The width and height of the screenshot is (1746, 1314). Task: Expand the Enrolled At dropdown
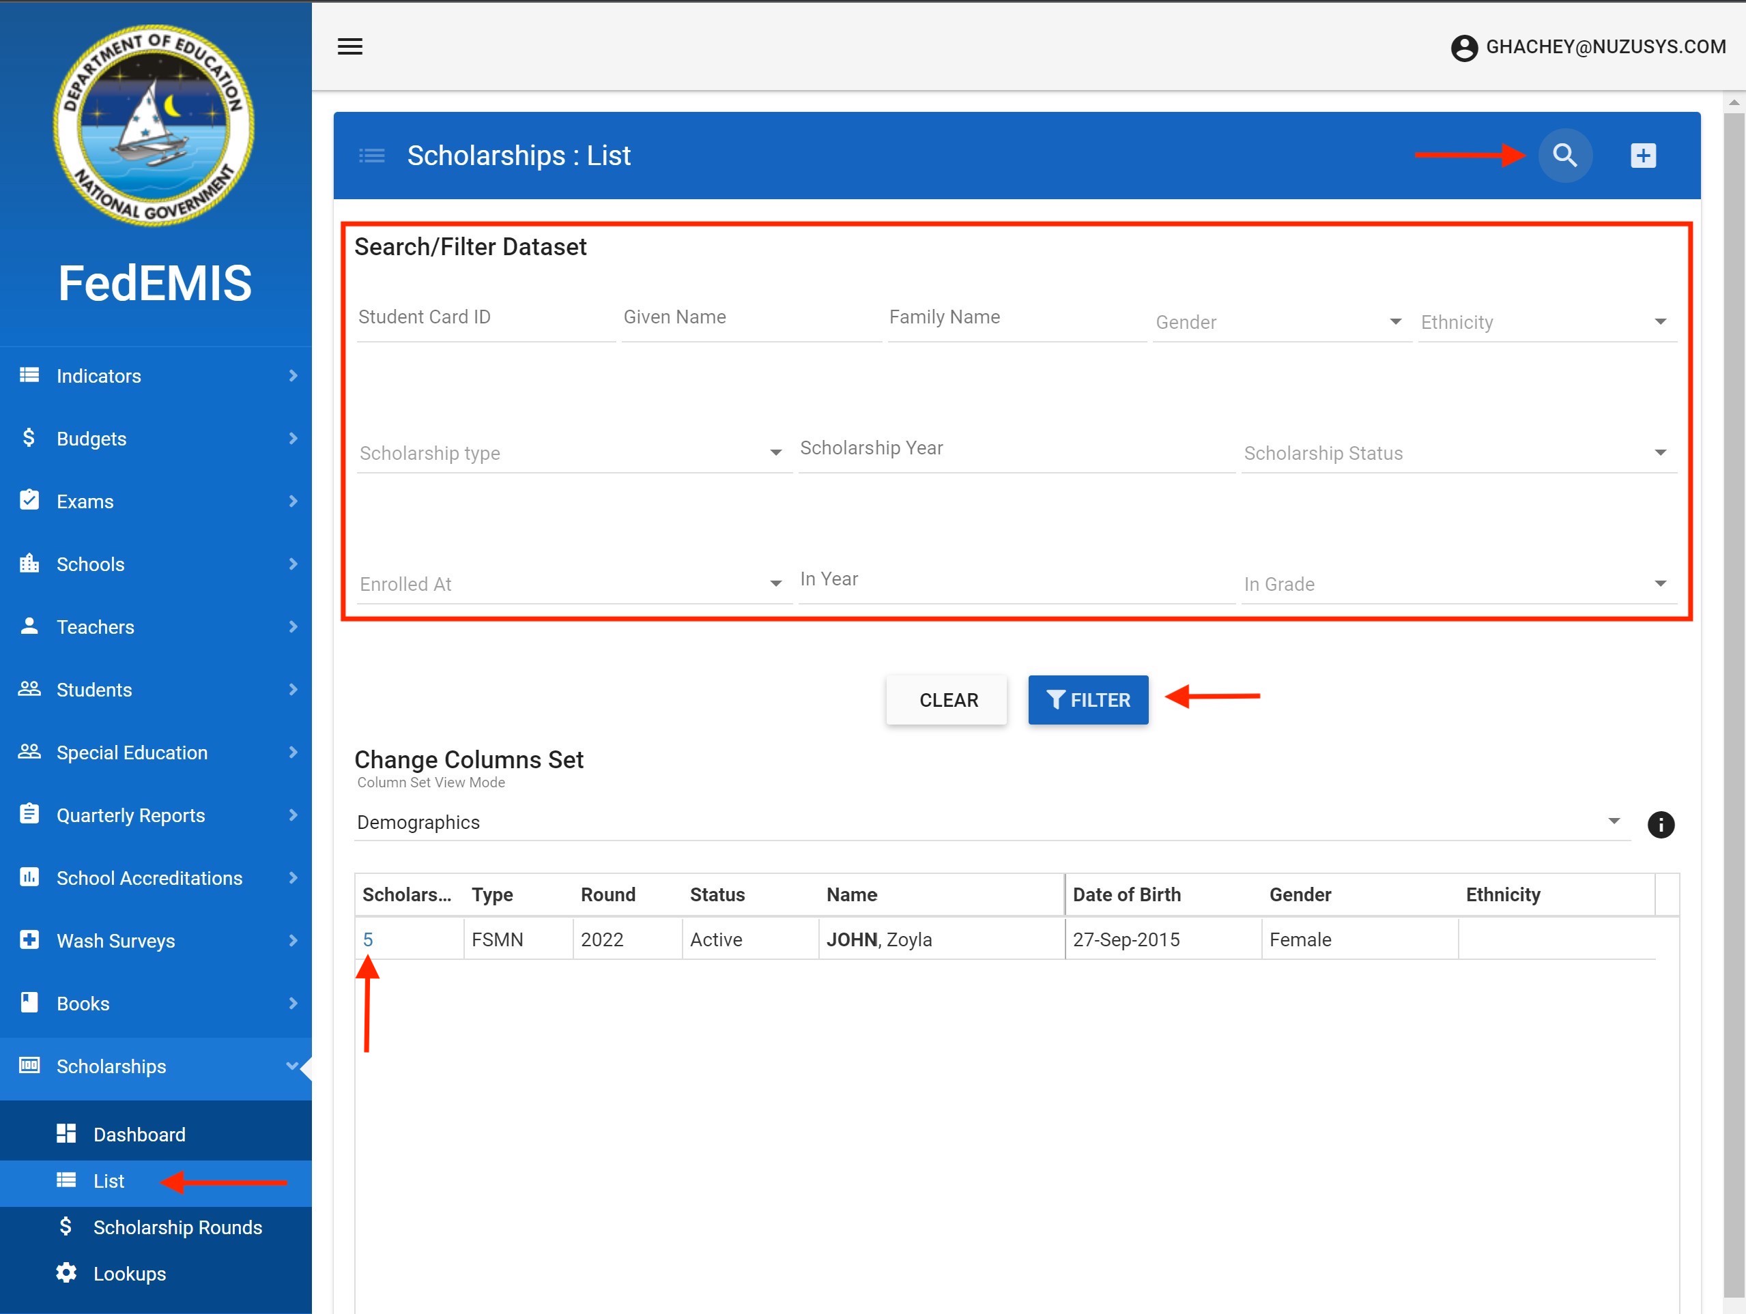pos(572,584)
